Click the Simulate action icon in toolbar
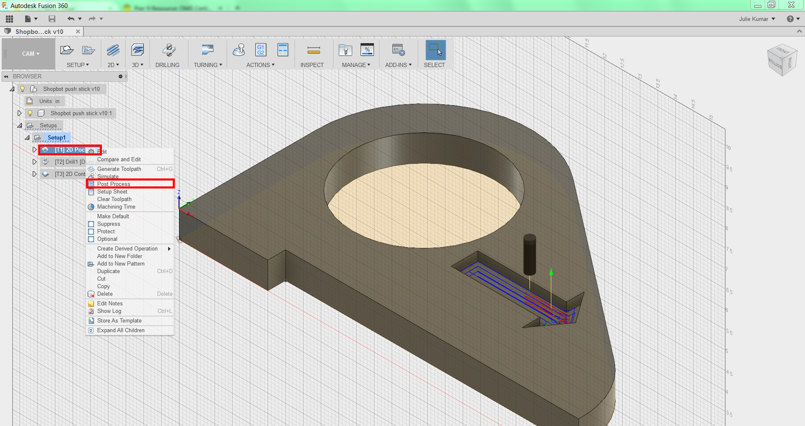This screenshot has width=805, height=426. (239, 50)
